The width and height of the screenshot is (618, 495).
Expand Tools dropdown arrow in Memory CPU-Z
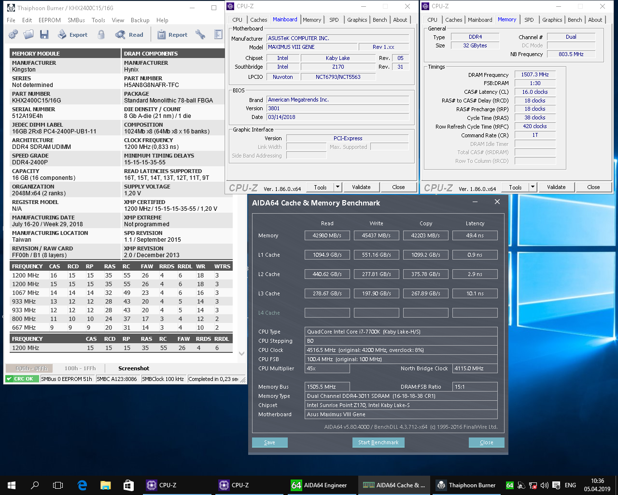[533, 187]
